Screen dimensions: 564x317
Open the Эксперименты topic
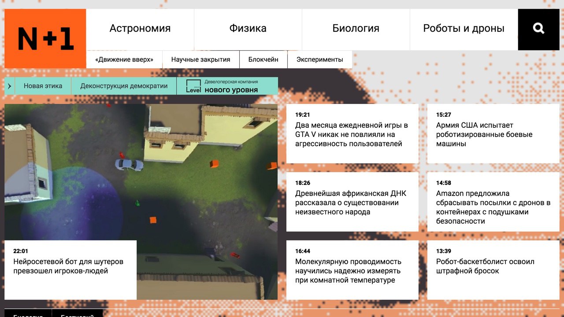click(x=320, y=59)
